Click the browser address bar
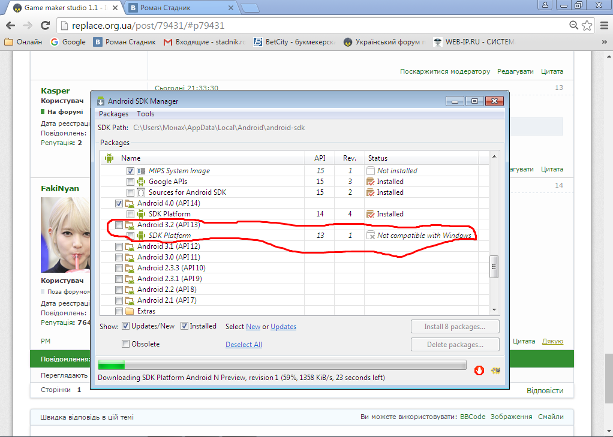 (x=312, y=26)
